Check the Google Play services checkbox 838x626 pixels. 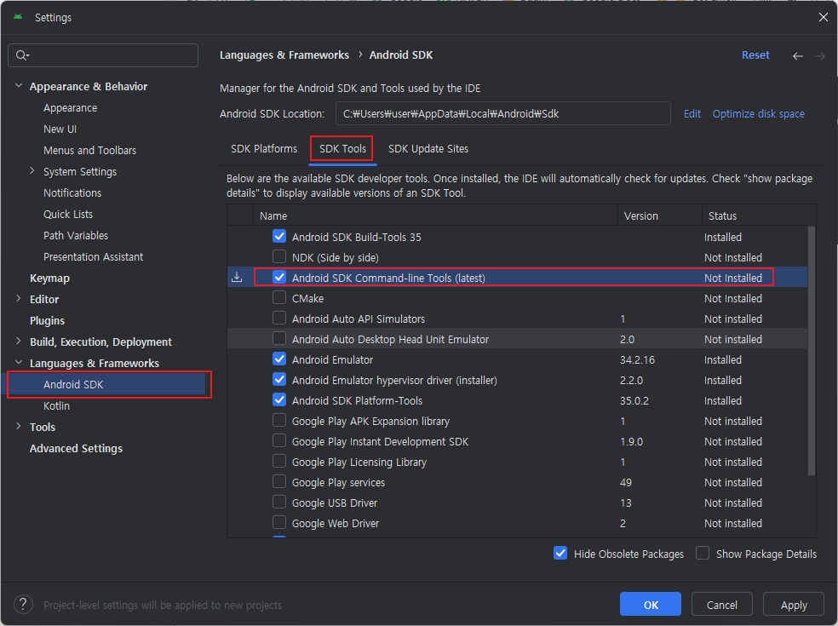(279, 482)
